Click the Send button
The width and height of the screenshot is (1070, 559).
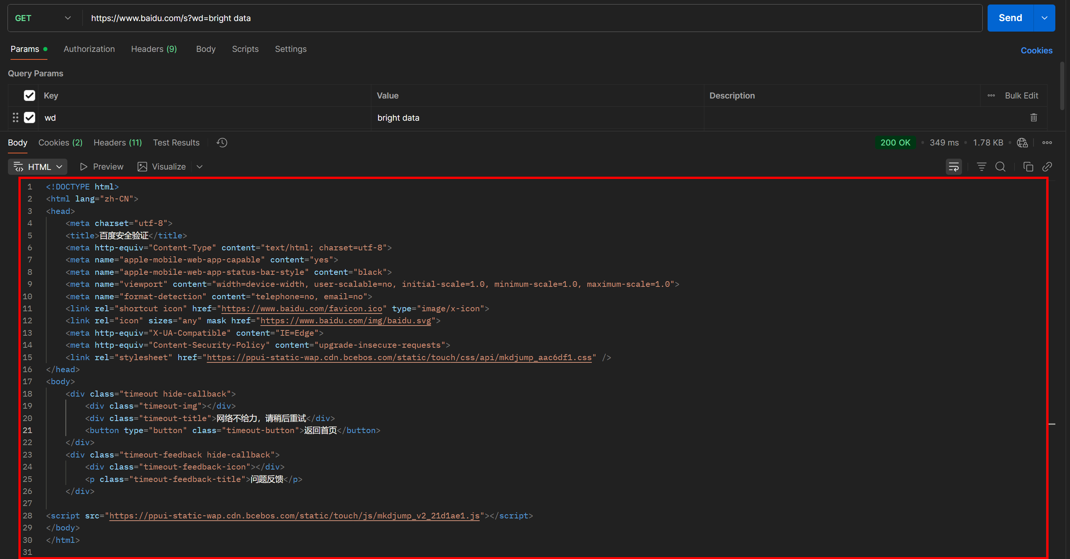(1010, 18)
